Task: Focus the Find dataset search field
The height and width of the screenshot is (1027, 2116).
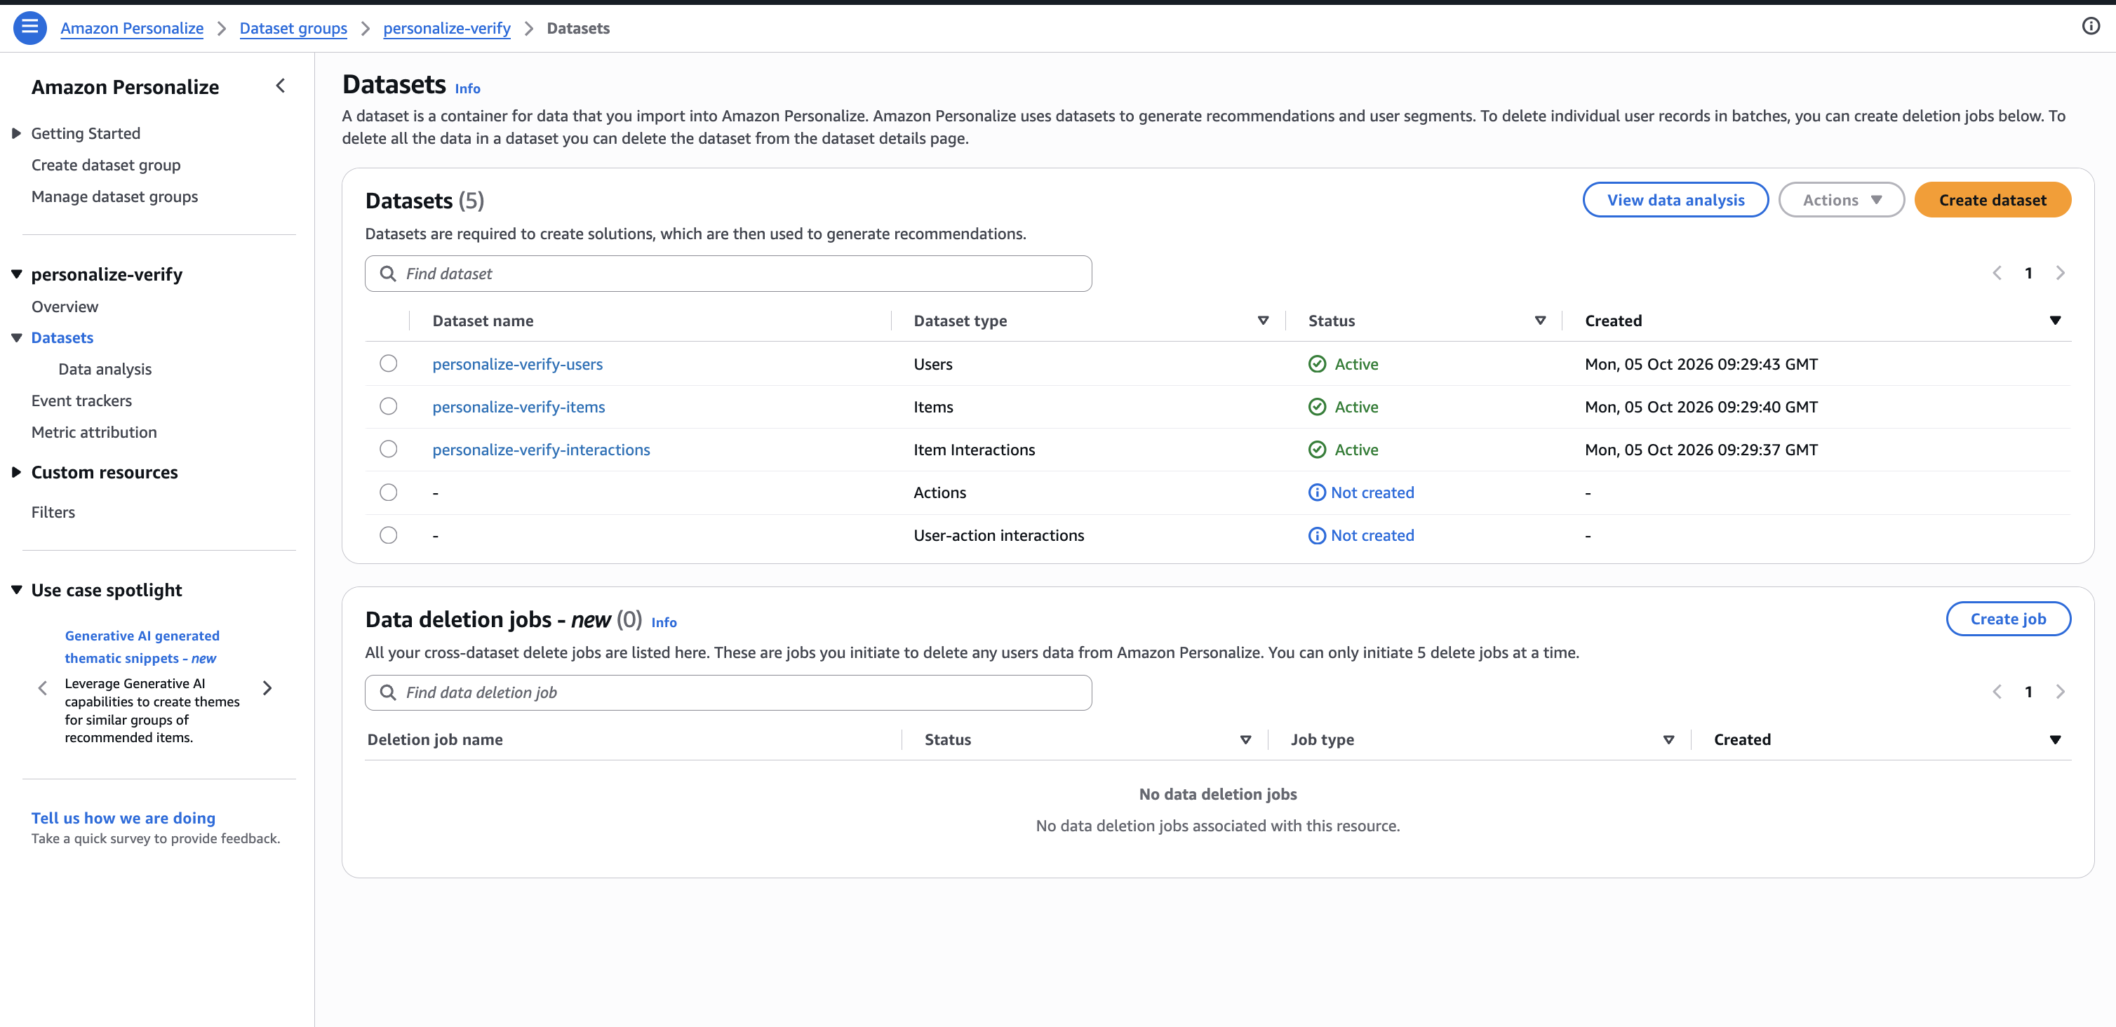Action: [728, 274]
